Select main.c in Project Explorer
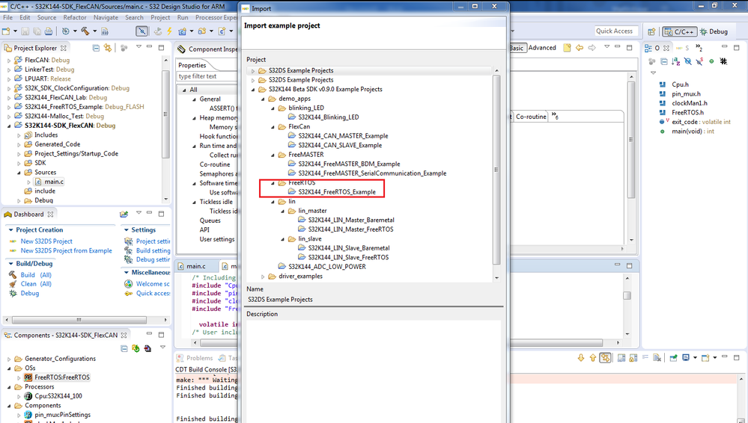This screenshot has height=423, width=748. click(x=54, y=182)
